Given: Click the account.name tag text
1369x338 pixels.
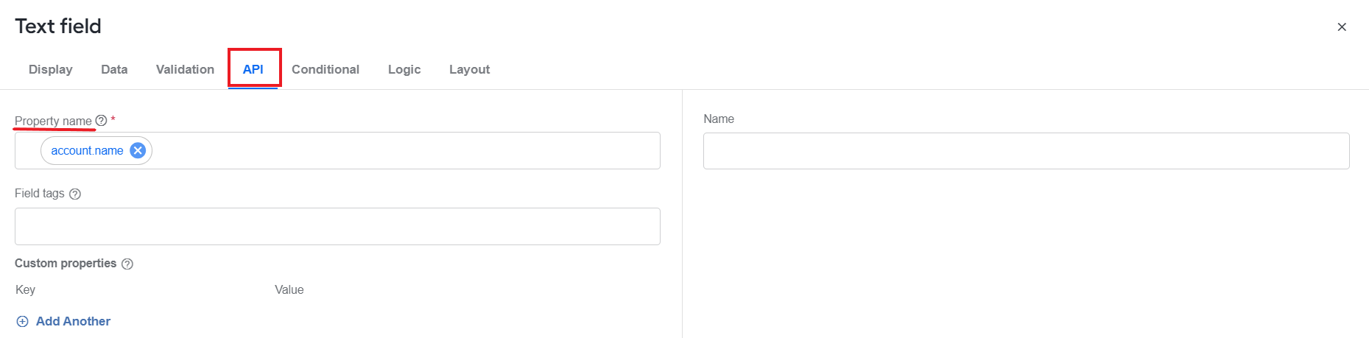Looking at the screenshot, I should [x=87, y=150].
